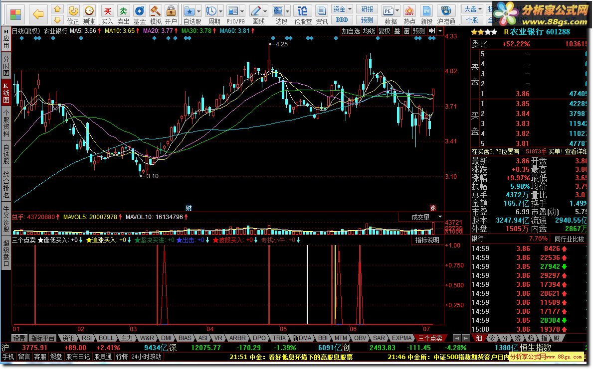Click the jump-to-end arrow icon above the chart
Image resolution: width=593 pixels, height=369 pixels.
coord(432,31)
